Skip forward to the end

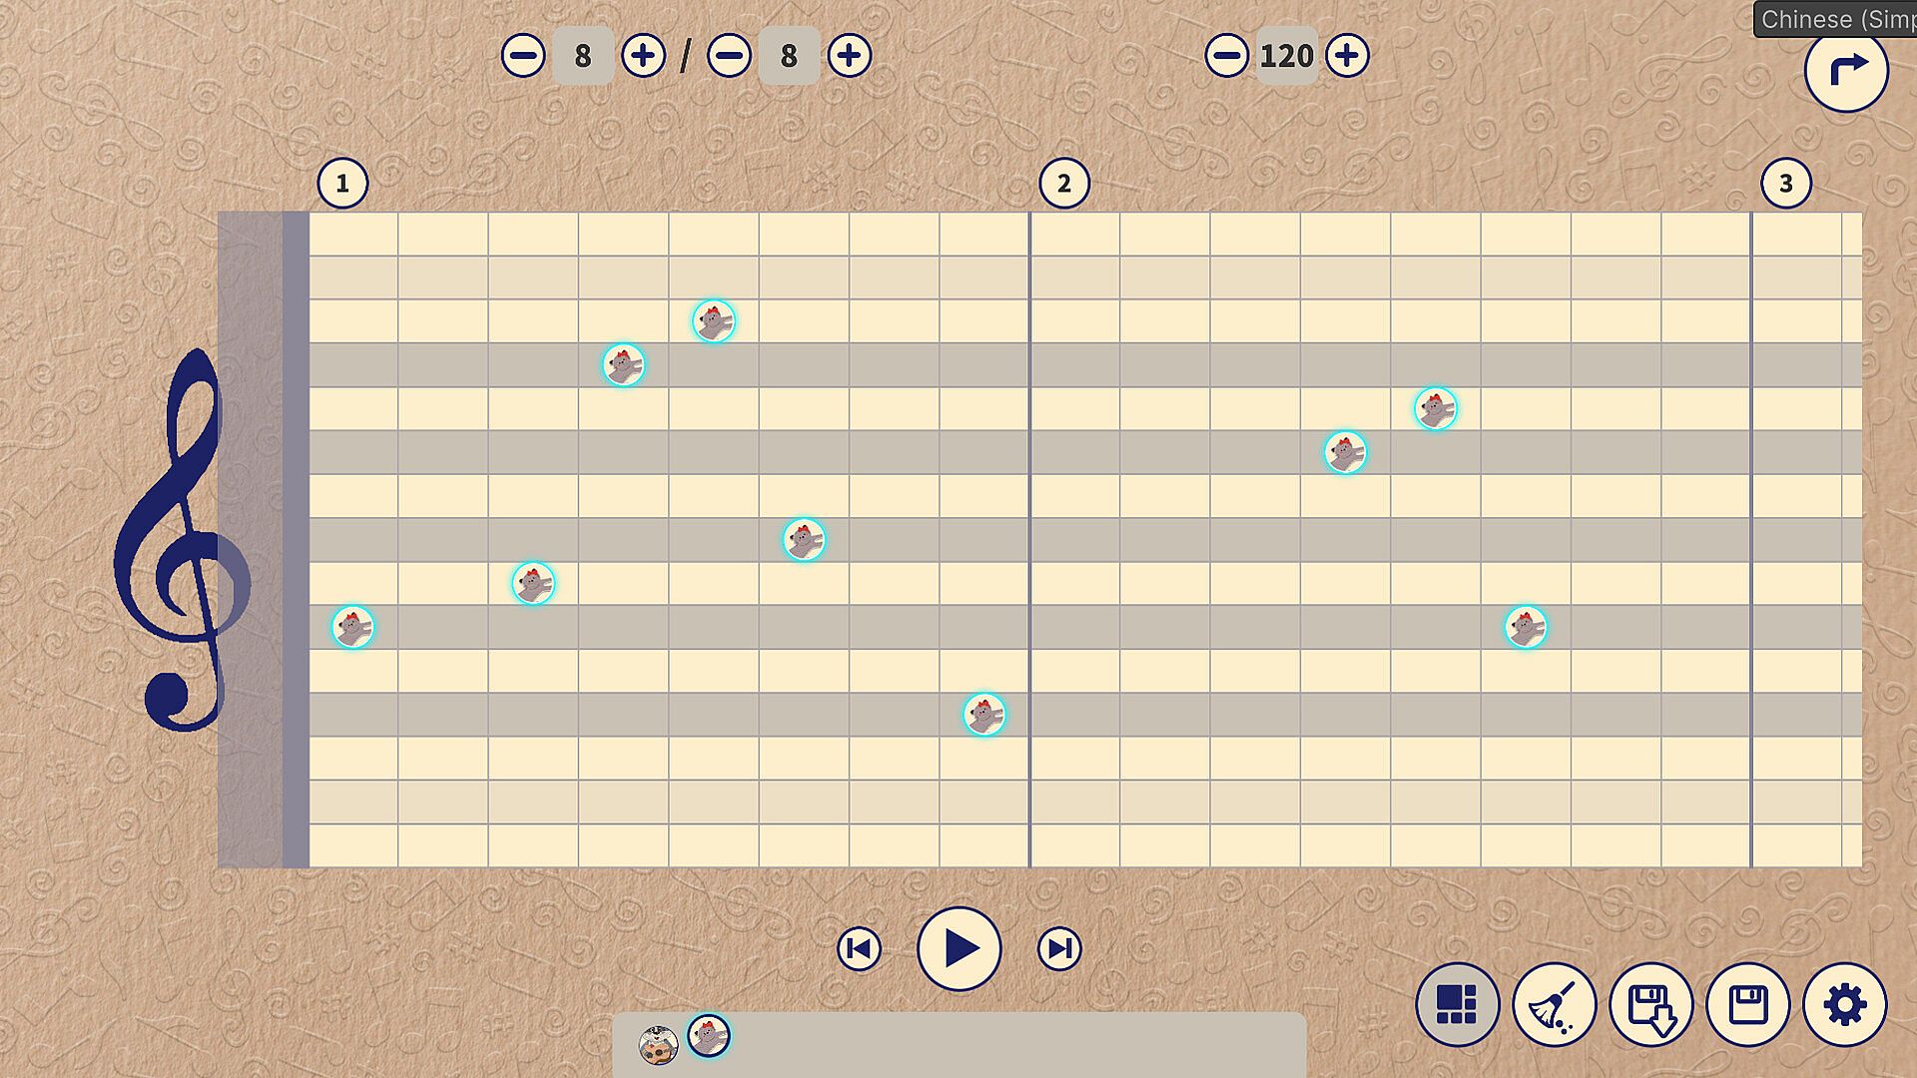(x=1058, y=948)
